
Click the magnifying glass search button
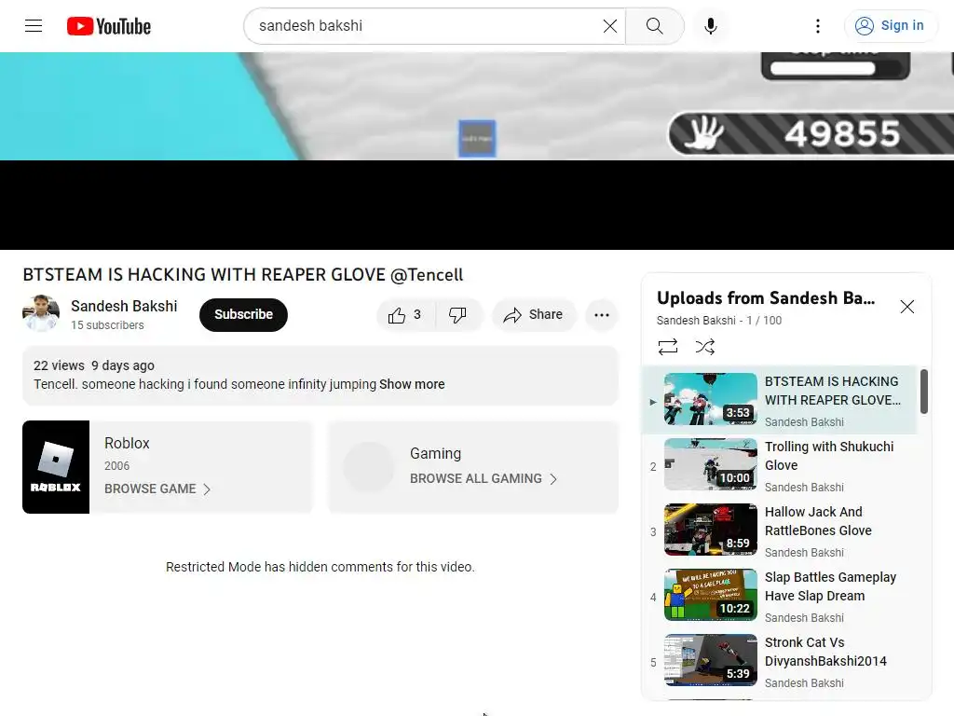tap(655, 25)
